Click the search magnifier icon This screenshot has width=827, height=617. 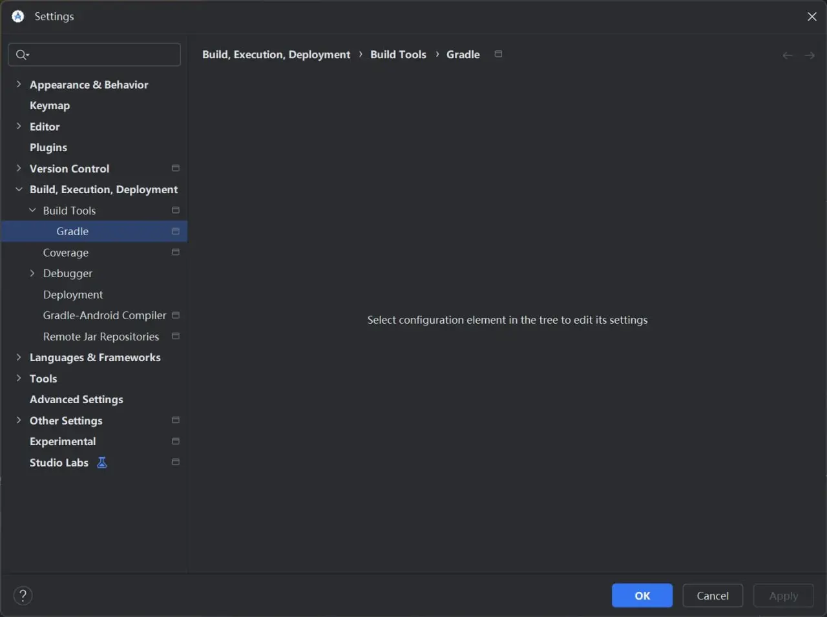point(21,55)
